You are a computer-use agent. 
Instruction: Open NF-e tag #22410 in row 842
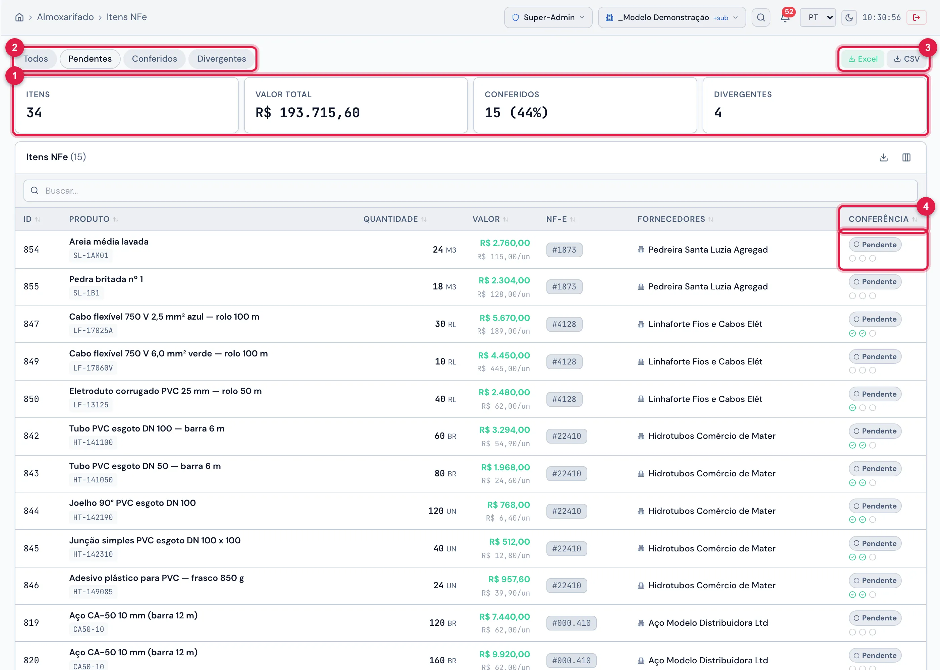click(567, 436)
